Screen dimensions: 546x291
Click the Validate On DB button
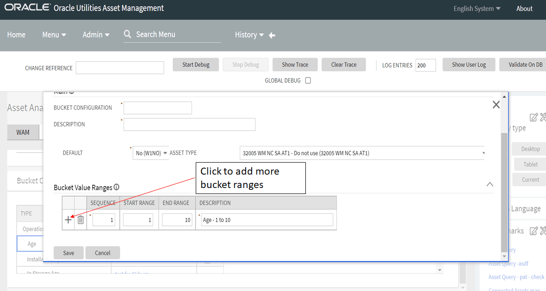[525, 64]
